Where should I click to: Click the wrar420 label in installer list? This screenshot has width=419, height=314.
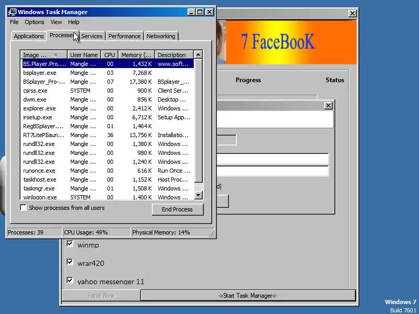coord(91,264)
